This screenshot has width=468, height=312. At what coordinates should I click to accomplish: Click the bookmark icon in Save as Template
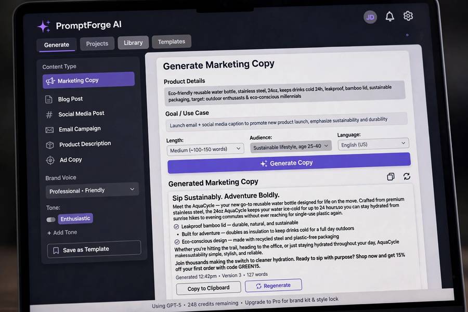[56, 250]
